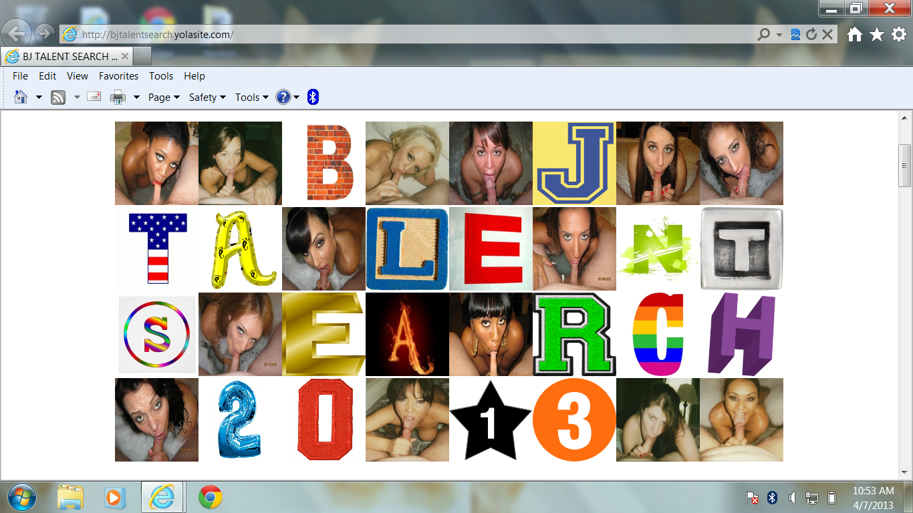The height and width of the screenshot is (513, 913).
Task: Click the Forward navigation arrow
Action: (x=44, y=33)
